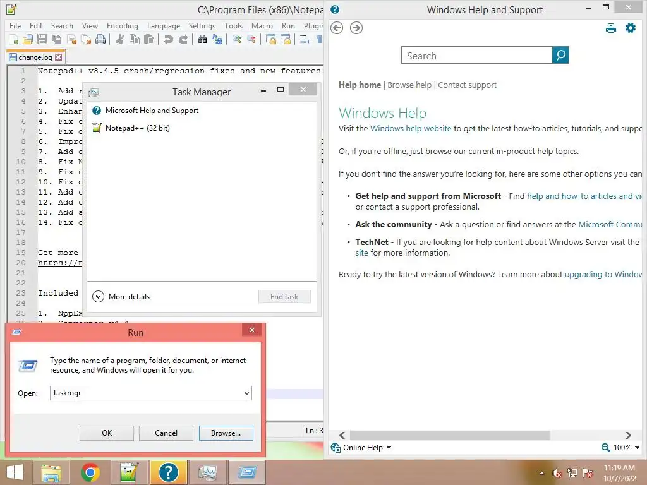Click the Cut scissors icon in Notepad++

(x=119, y=40)
